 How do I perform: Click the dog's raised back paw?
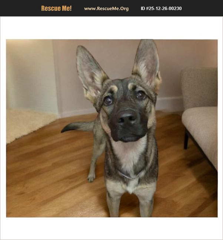point(91,177)
